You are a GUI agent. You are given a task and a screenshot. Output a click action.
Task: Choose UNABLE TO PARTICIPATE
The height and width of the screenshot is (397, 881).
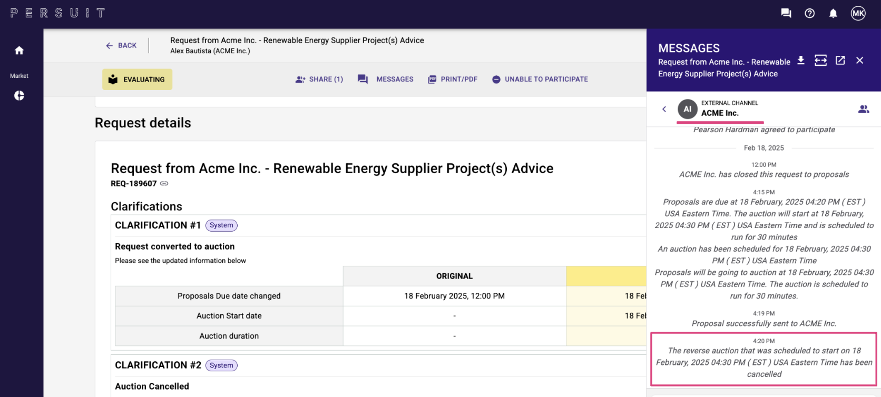click(x=540, y=80)
